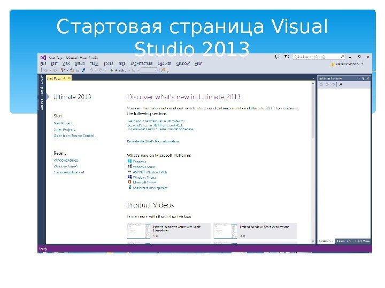This screenshot has width=385, height=288.
Task: Open the Testing Windows Store Applications video thumbnail
Action: (225, 231)
